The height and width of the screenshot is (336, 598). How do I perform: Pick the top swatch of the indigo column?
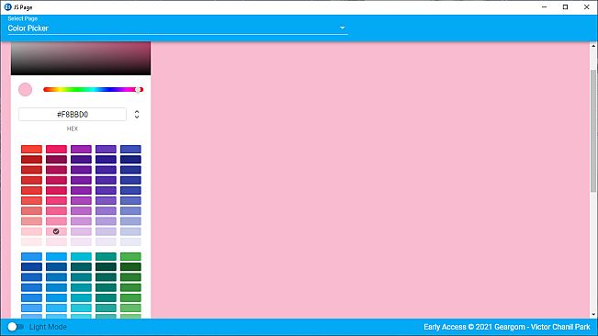(130, 149)
